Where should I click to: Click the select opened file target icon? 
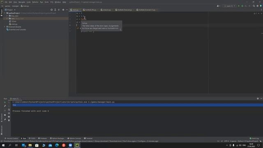(51, 10)
